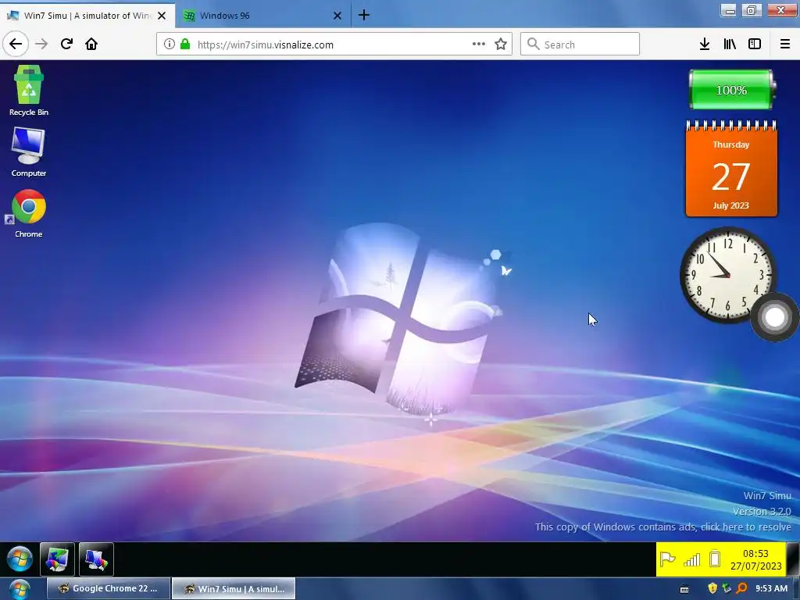
Task: Open the simulated Win7 Start orb
Action: click(20, 559)
